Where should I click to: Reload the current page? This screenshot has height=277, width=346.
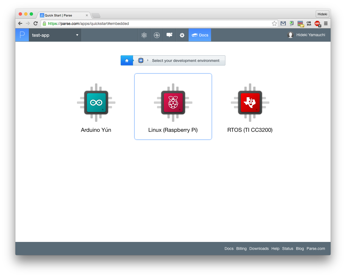[x=35, y=23]
